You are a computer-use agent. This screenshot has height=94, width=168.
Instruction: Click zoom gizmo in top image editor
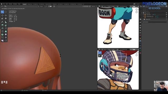tap(136, 9)
